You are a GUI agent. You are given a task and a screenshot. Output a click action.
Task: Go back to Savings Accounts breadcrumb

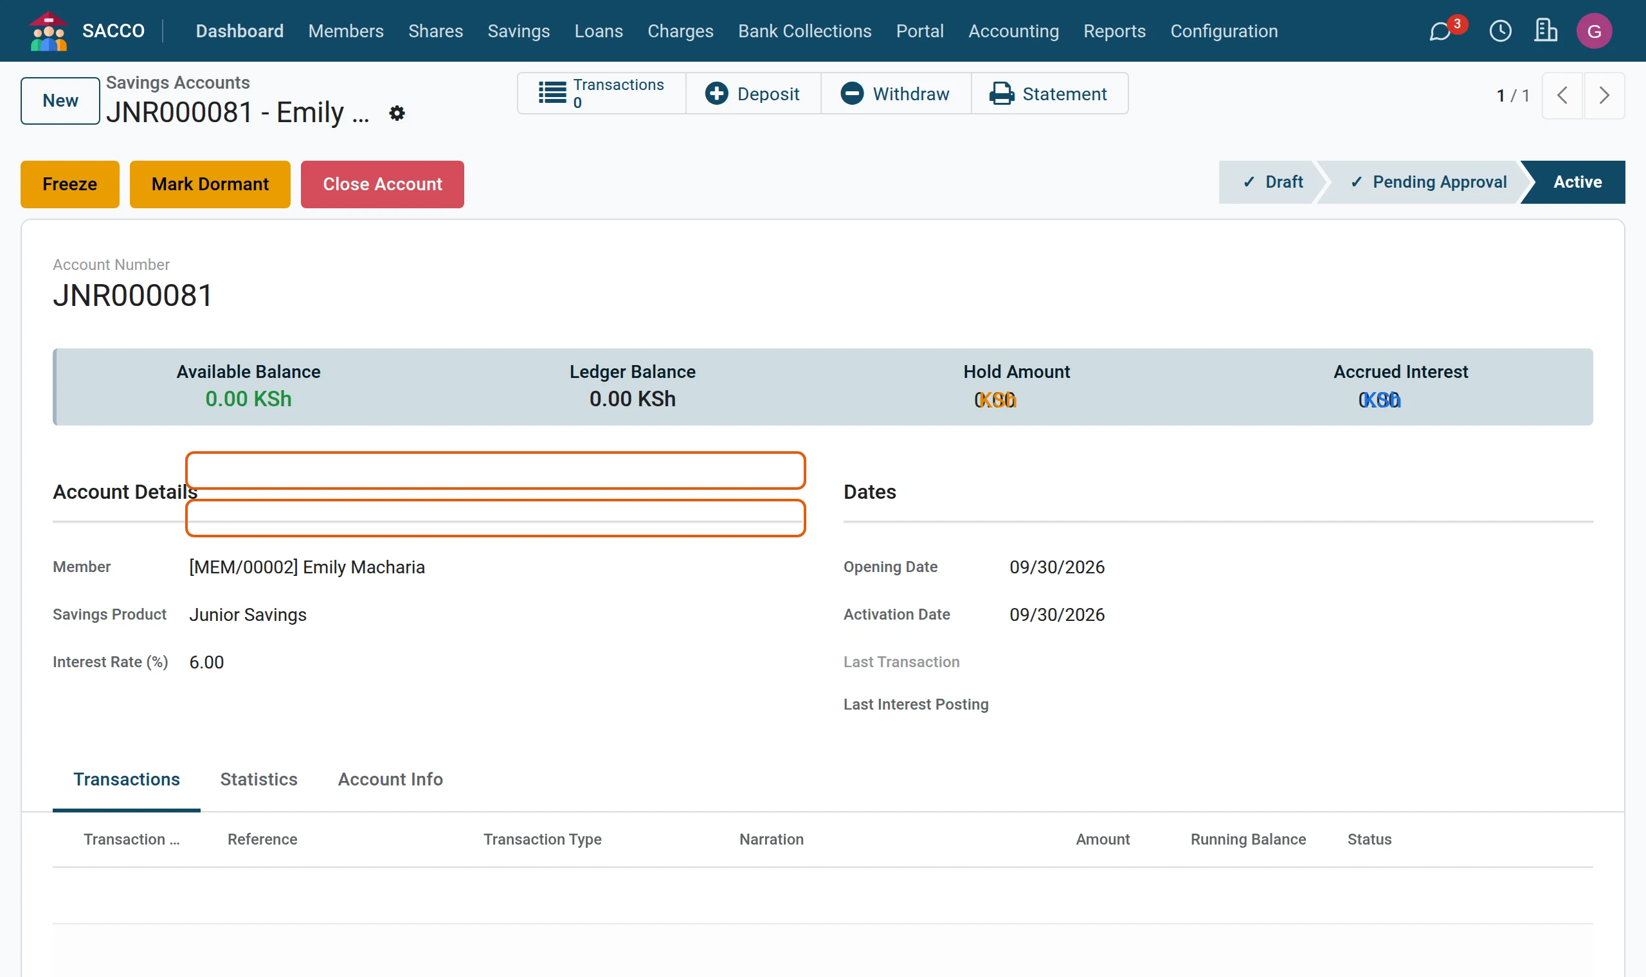(x=177, y=83)
